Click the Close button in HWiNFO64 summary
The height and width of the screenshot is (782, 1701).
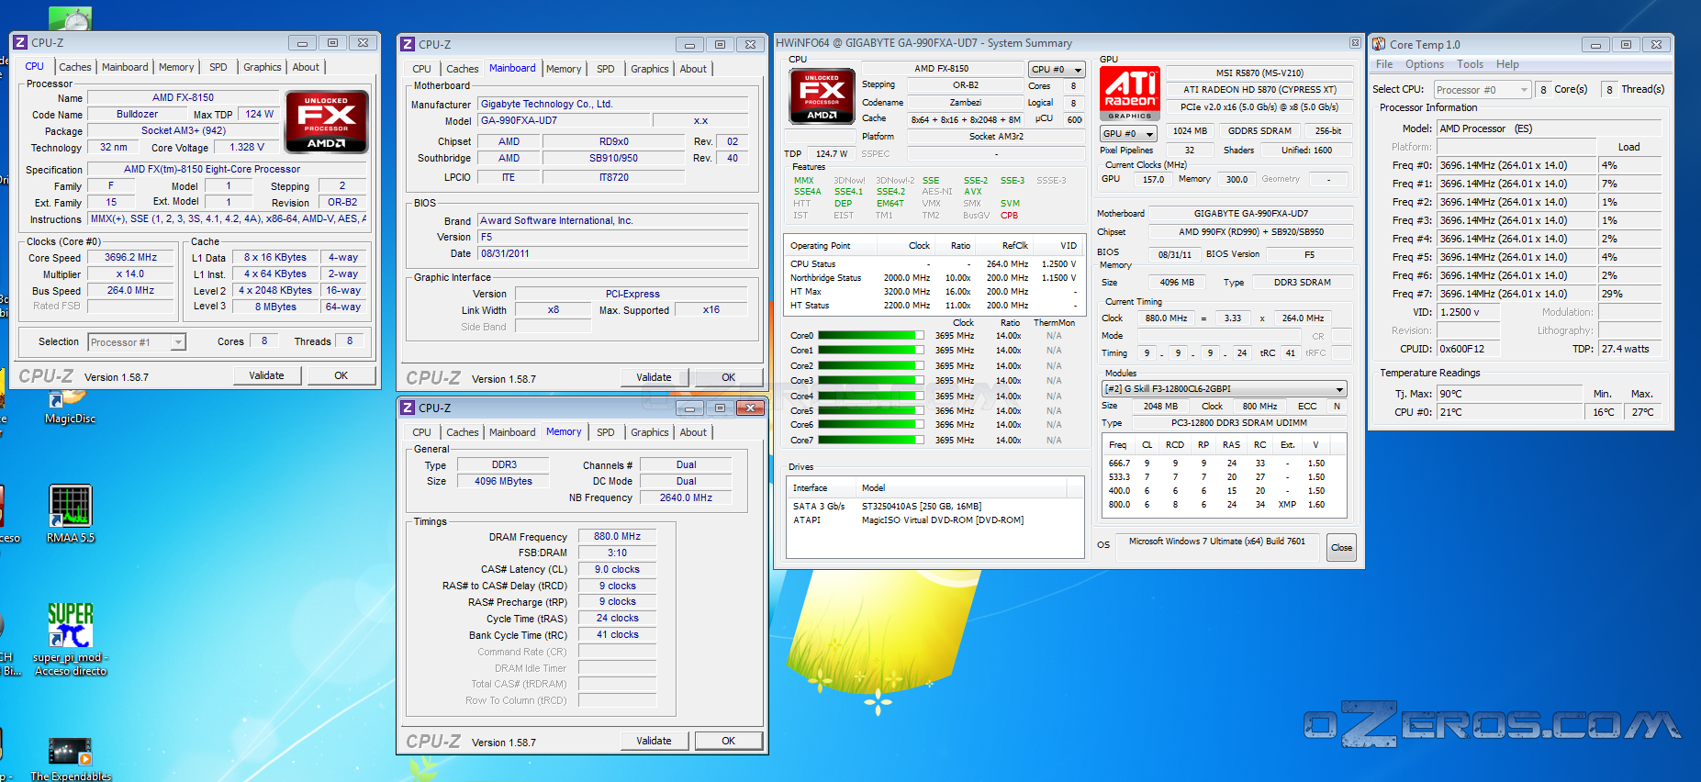point(1342,548)
